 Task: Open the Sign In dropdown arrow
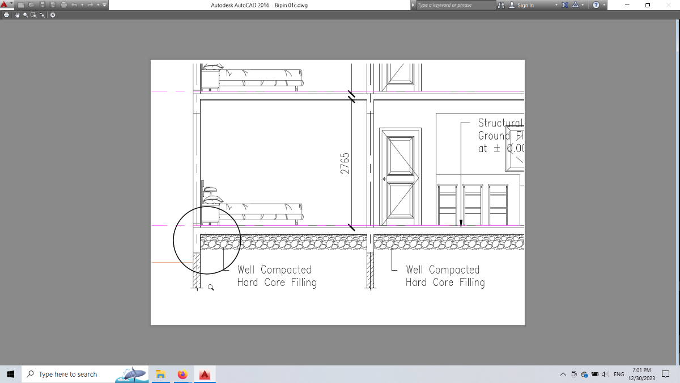pos(556,5)
